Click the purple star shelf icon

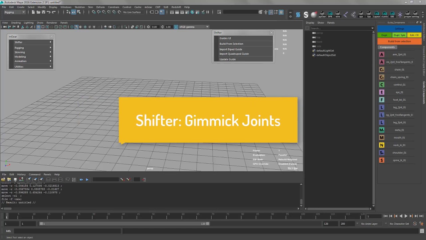point(400,15)
